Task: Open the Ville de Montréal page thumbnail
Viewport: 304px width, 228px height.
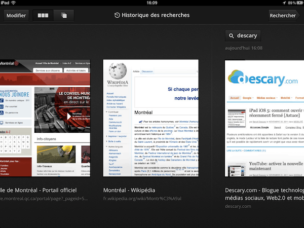Action: pos(45,118)
